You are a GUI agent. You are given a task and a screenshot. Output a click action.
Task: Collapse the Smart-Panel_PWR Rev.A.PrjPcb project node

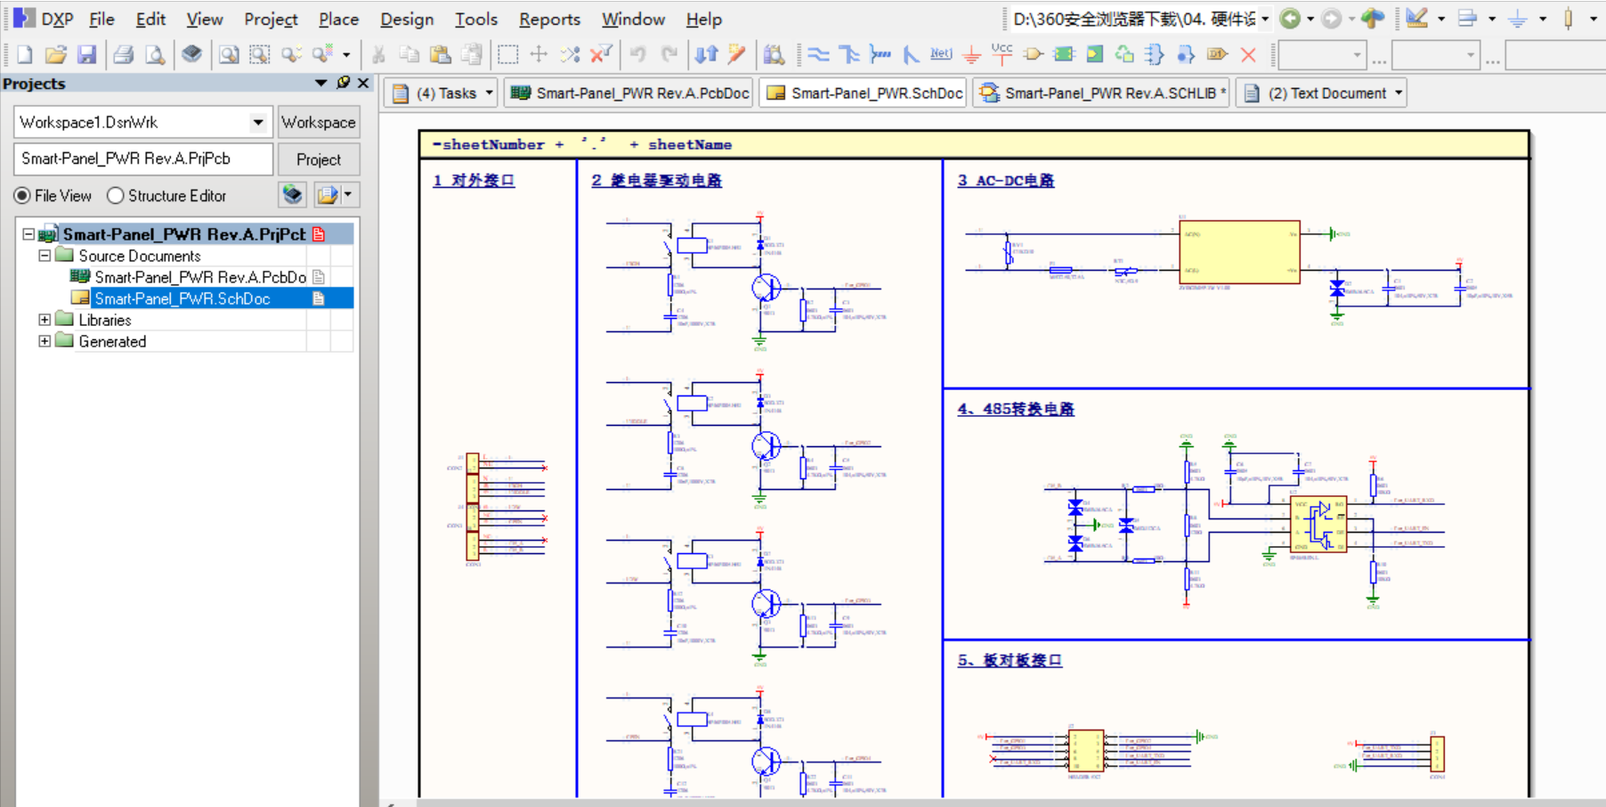point(28,234)
